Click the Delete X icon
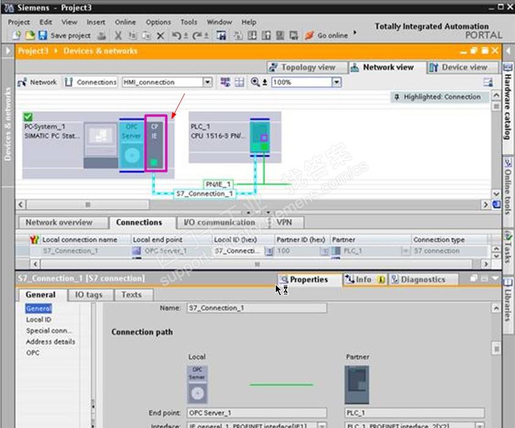The image size is (515, 428). (x=160, y=35)
